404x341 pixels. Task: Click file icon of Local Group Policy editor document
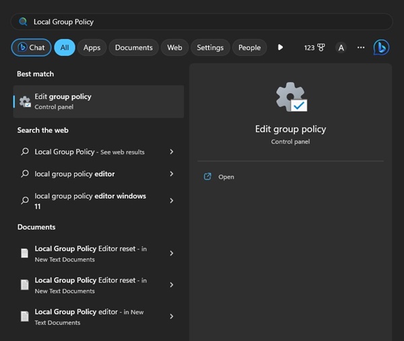[x=25, y=317]
